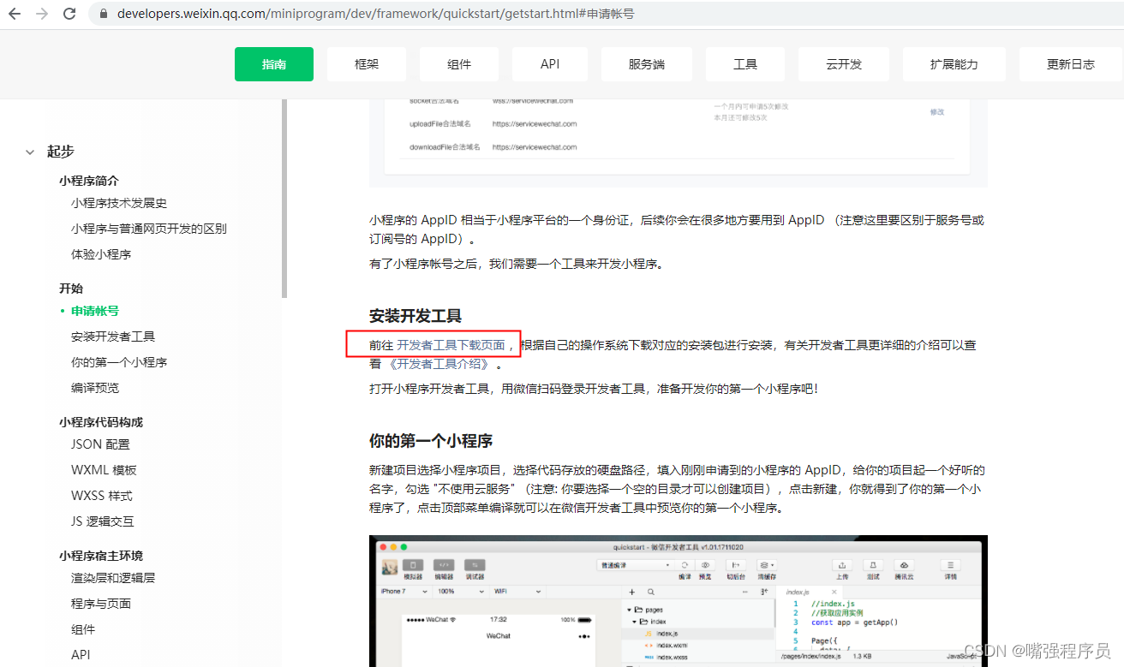Click 编辑器 icon in devtools screenshot
1124x667 pixels.
coord(444,566)
